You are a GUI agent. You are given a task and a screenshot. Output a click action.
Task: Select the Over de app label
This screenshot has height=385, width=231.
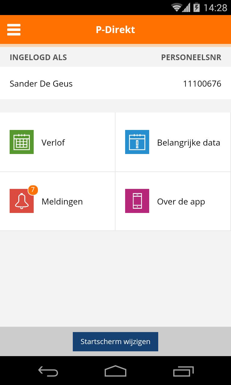181,202
